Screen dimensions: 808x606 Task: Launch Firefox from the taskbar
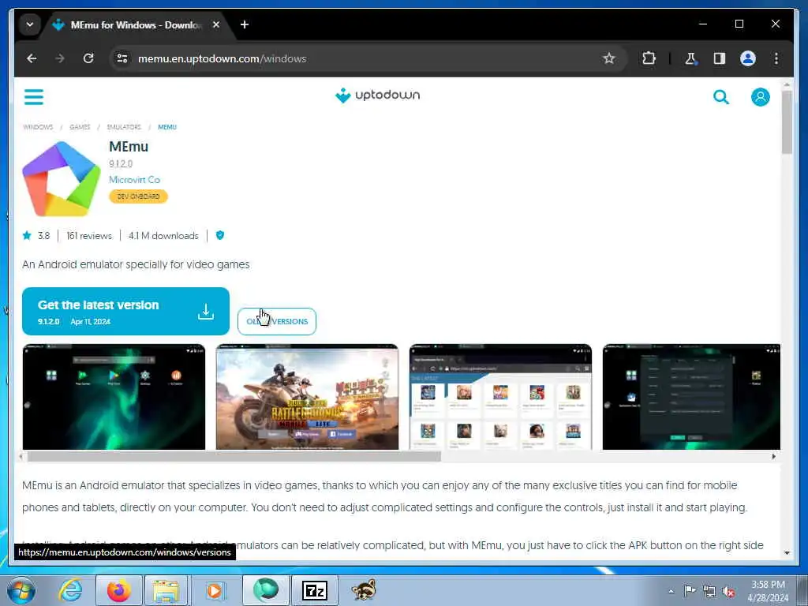coord(118,590)
